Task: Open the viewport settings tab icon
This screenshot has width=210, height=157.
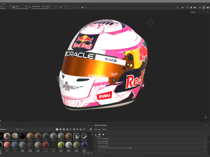Action: tap(103, 134)
